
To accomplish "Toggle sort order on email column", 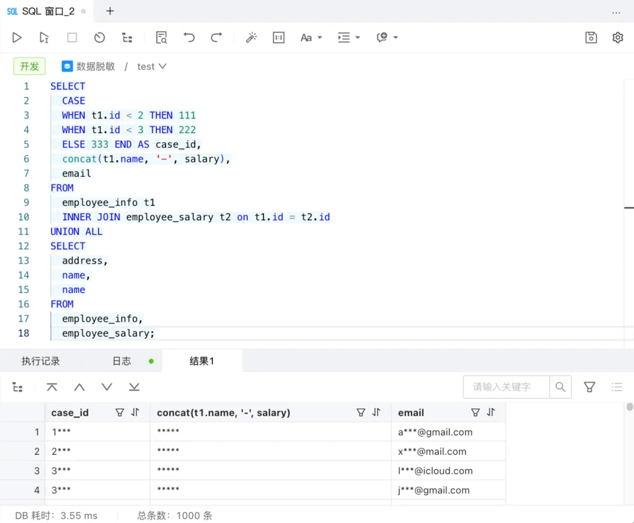I will [491, 412].
